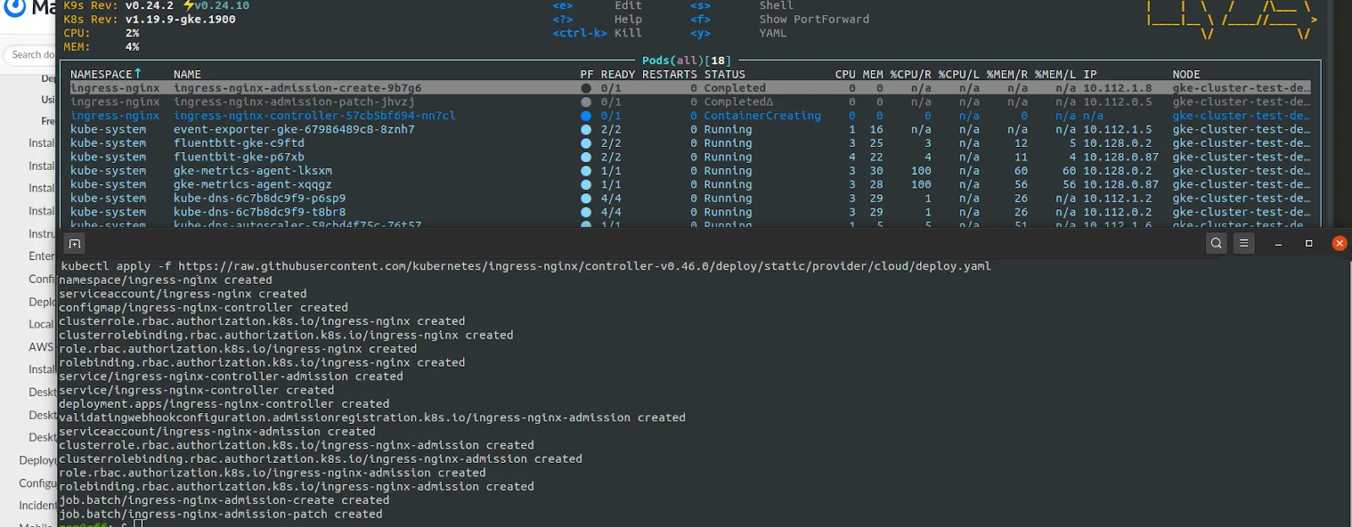This screenshot has width=1352, height=527.
Task: Click the port-forward dot for gke-metrics-agent-xqqgz
Action: tap(586, 185)
